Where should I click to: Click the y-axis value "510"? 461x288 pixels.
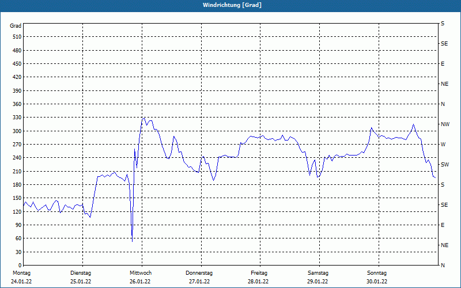click(x=17, y=37)
